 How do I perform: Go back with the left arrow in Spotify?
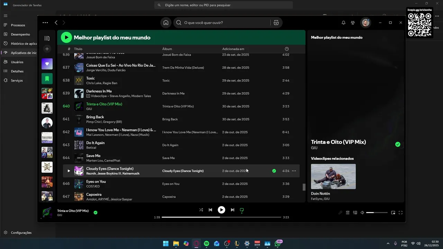pyautogui.click(x=56, y=23)
